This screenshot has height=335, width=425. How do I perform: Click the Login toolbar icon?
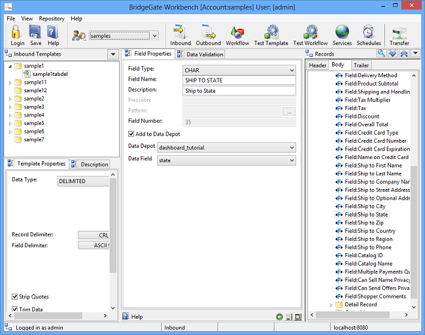pyautogui.click(x=17, y=35)
